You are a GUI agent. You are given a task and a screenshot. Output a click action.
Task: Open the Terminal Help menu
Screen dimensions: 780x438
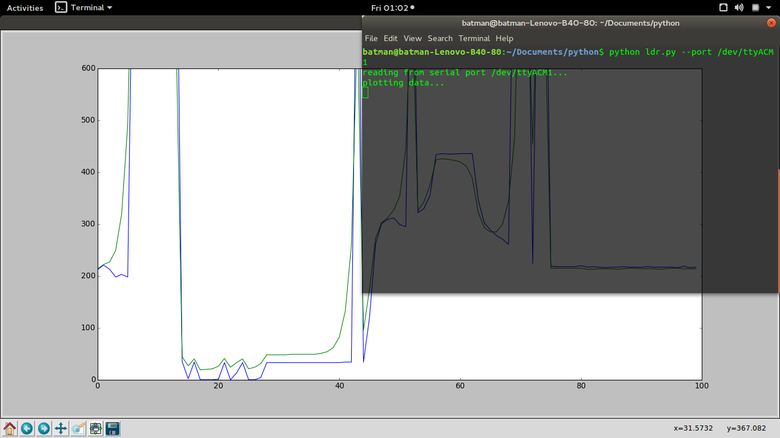tap(504, 38)
